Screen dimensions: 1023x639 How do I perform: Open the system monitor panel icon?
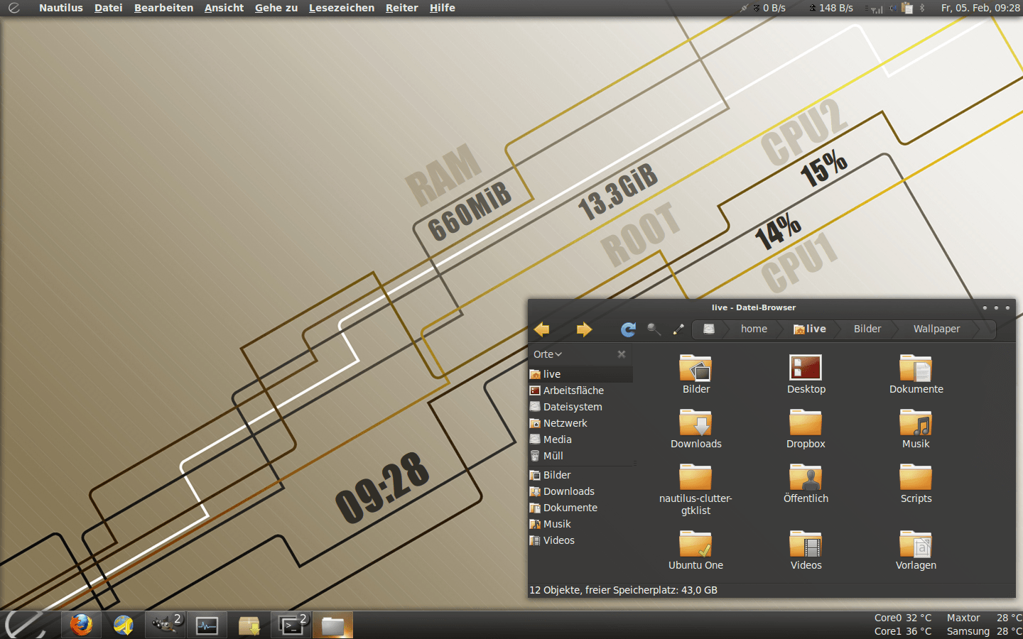point(207,626)
